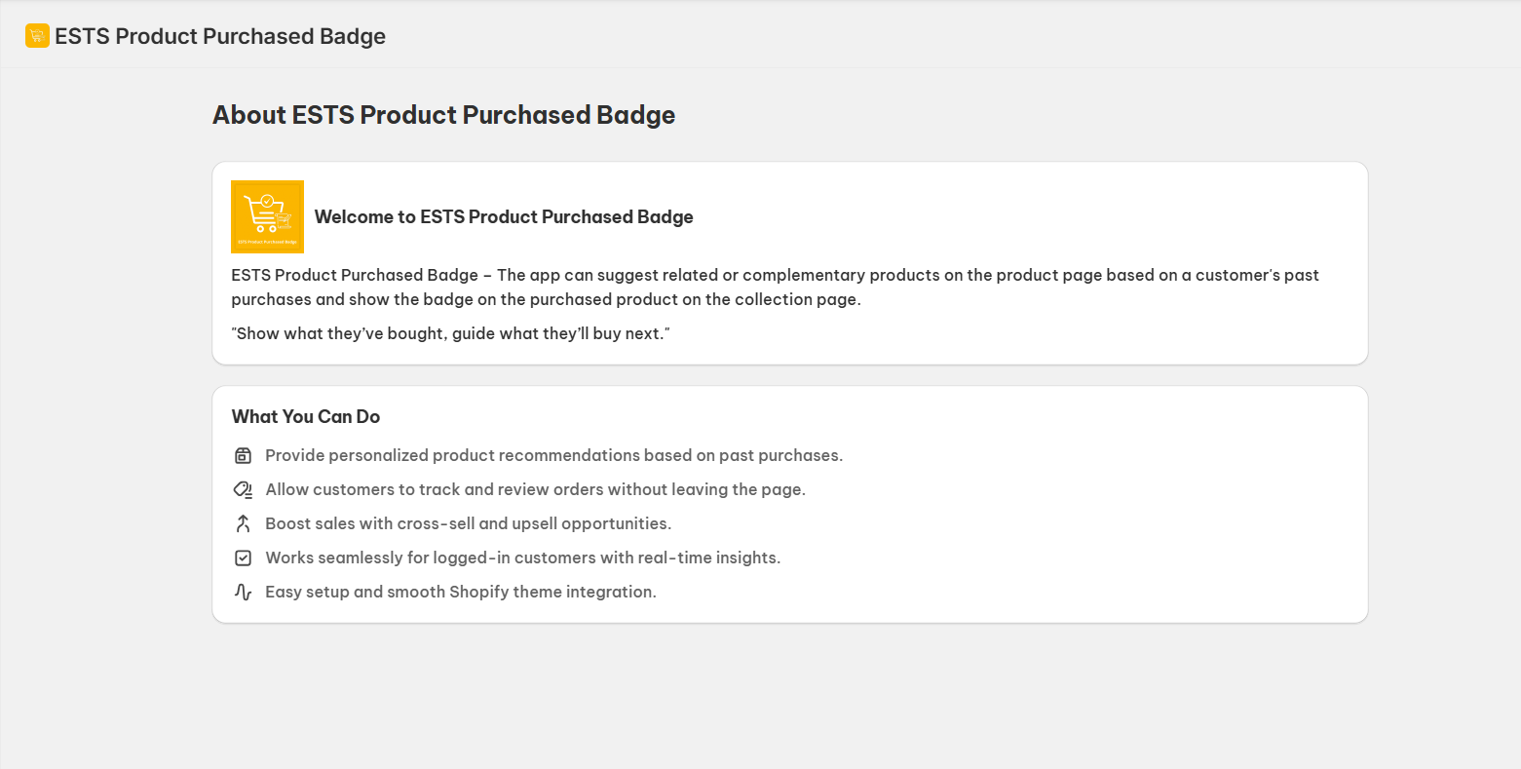Click the Easy setup and Shopify theme text
The image size is (1521, 769).
(x=460, y=592)
